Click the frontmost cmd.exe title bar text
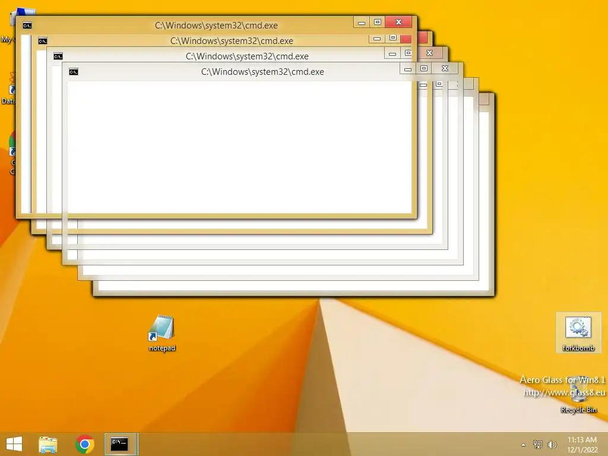The image size is (608, 456). (x=262, y=72)
